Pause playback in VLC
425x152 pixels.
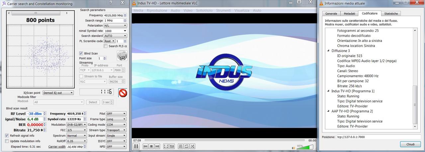pos(136,146)
